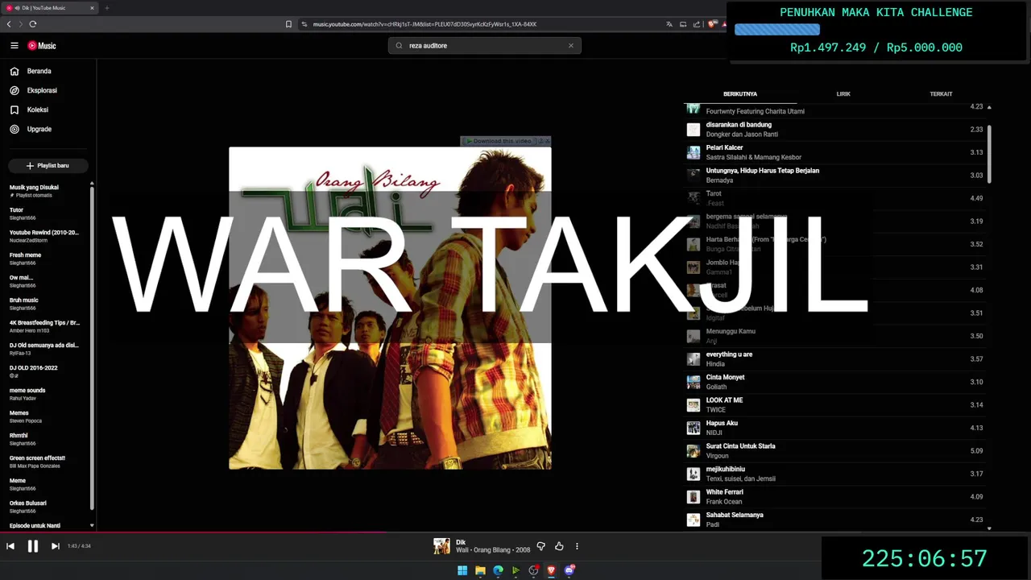Open translate page icon in address bar
1031x580 pixels.
coord(669,24)
